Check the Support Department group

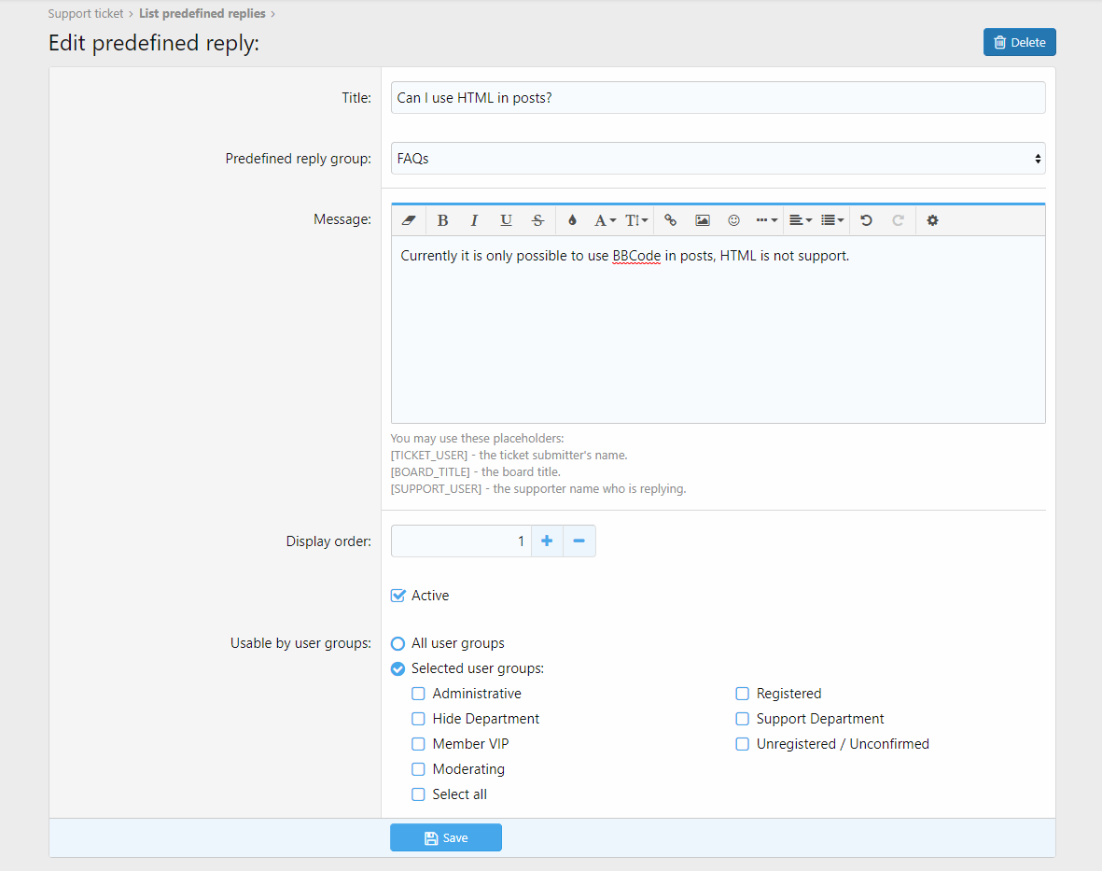pyautogui.click(x=743, y=719)
